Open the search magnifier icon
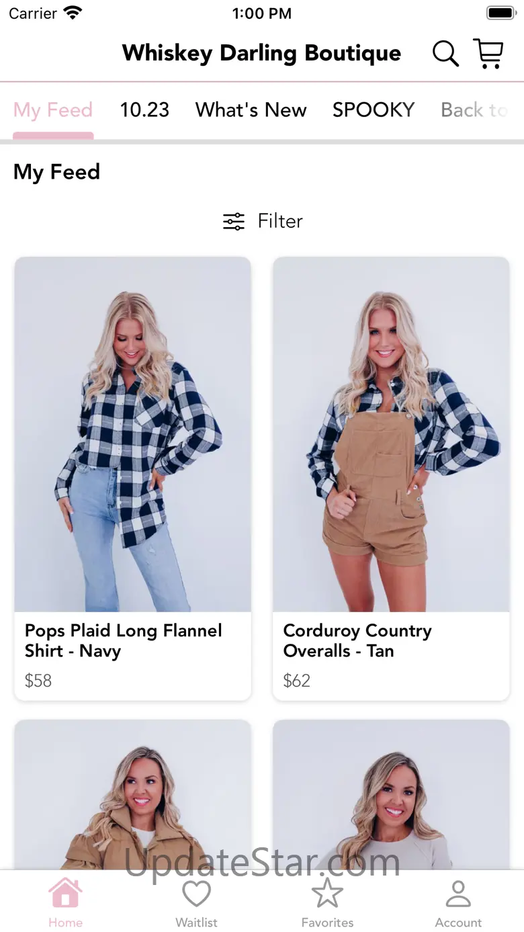This screenshot has width=524, height=932. (x=445, y=54)
